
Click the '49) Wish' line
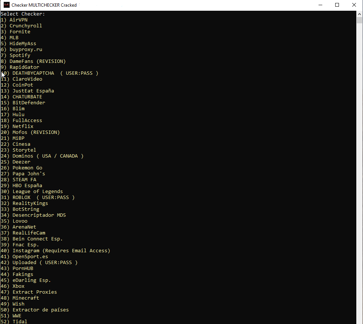tap(13, 304)
